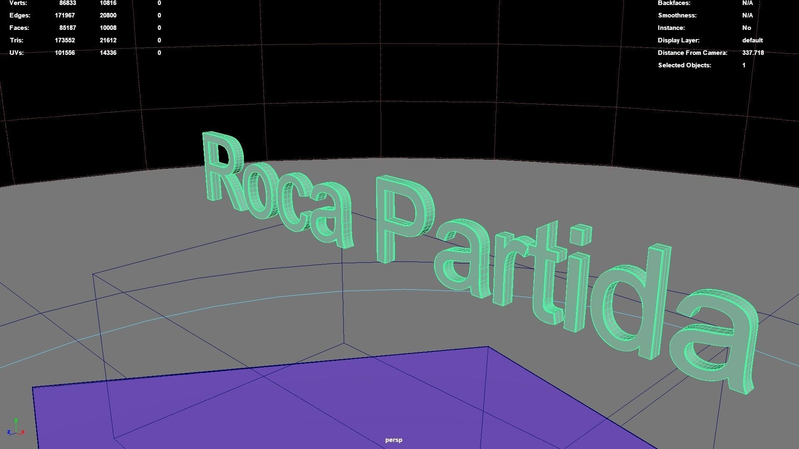
Task: Click the Smoothness HUD label
Action: (677, 15)
